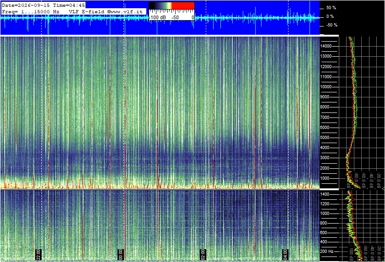Screen dimensions: 385x262
Task: Click the -50 color scale label
Action: click(x=175, y=18)
